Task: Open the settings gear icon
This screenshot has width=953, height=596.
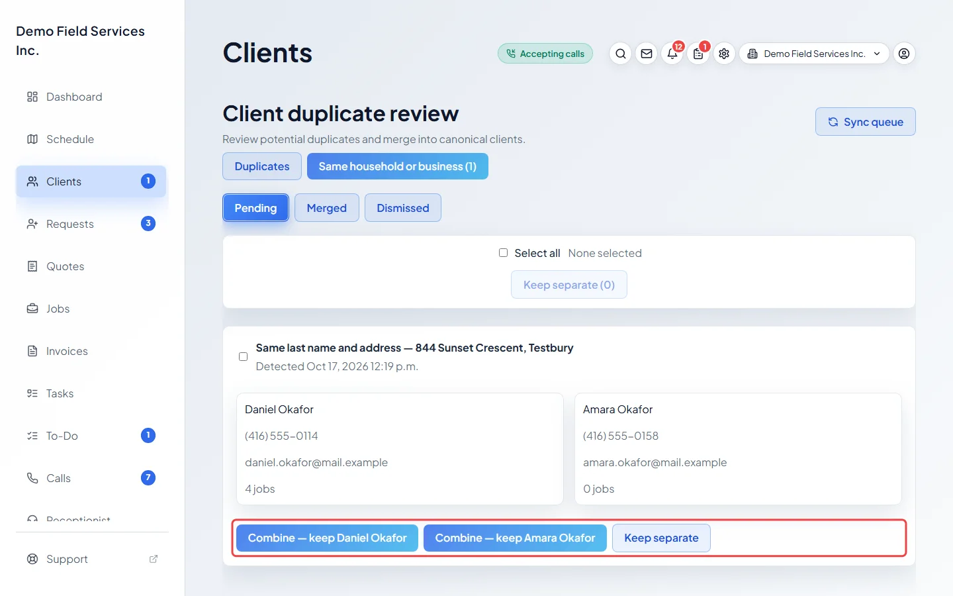Action: tap(724, 54)
